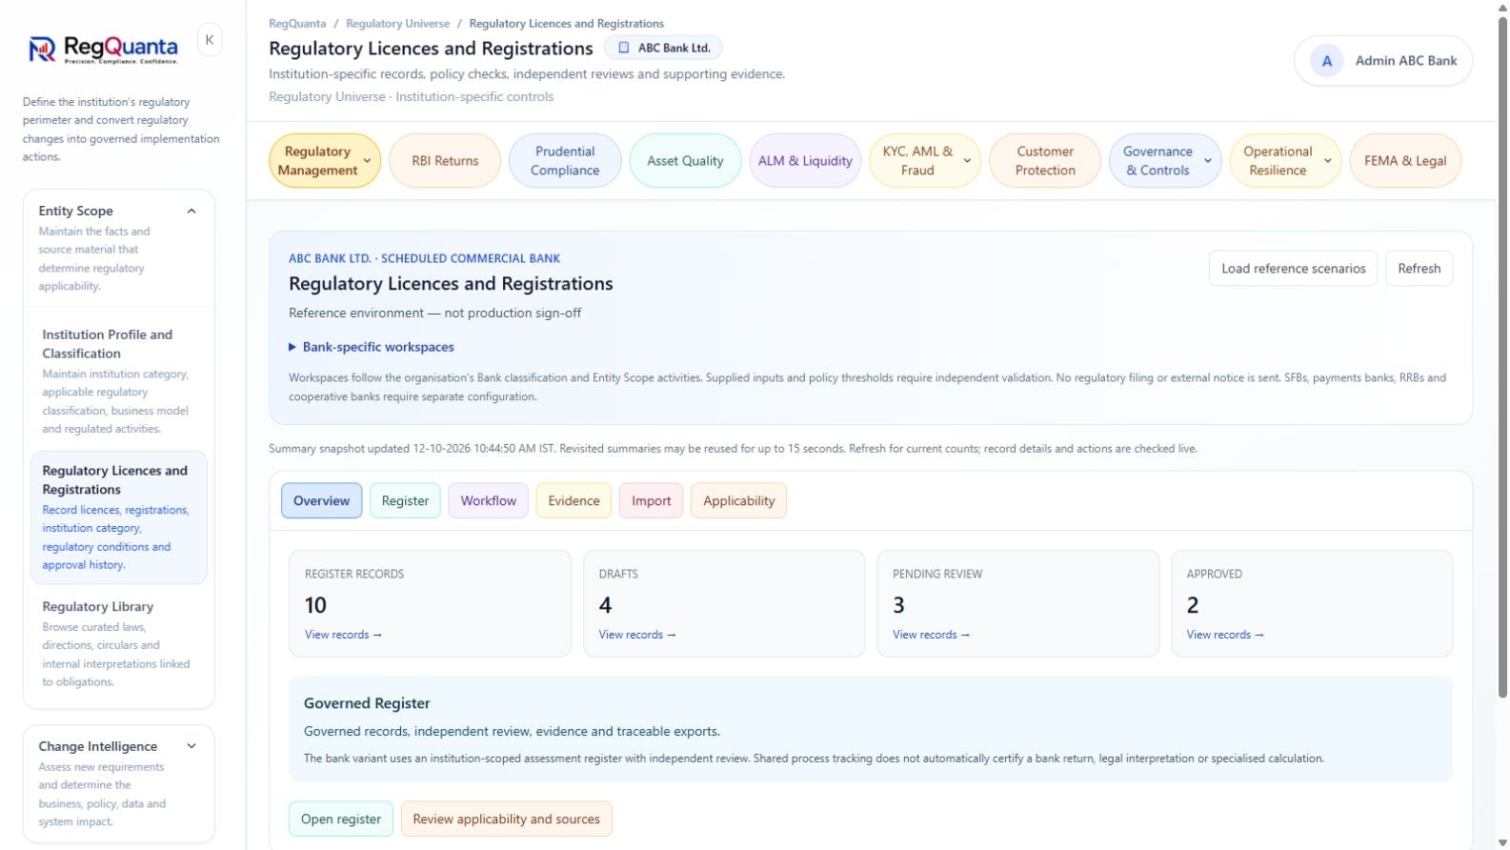Collapse the Entity Scope section chevron

[x=191, y=212]
